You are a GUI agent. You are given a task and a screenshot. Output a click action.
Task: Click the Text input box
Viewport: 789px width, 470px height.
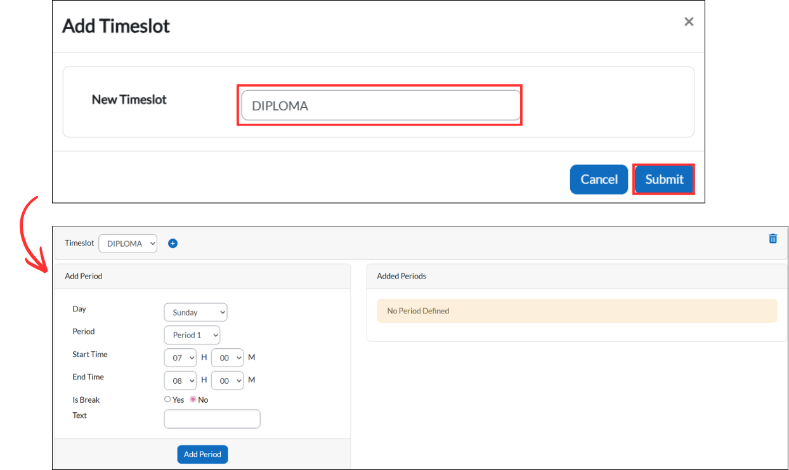coord(212,419)
